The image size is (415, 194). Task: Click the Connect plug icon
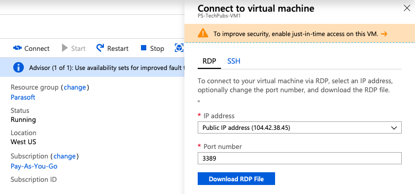[x=17, y=48]
